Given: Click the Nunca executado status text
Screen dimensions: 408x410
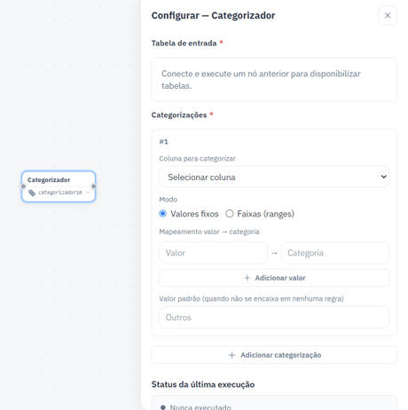Looking at the screenshot, I should [x=200, y=407].
